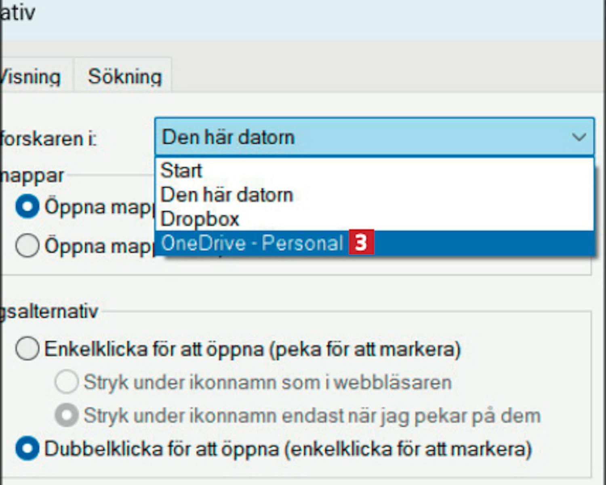This screenshot has width=606, height=485.
Task: Pick the Dropbox option in the list
Action: point(200,219)
